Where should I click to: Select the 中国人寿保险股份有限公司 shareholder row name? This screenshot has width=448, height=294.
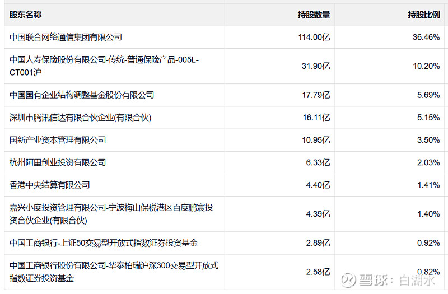pos(104,66)
